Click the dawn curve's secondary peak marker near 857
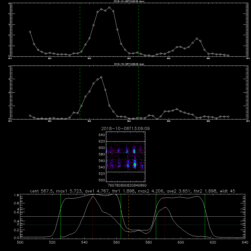This screenshot has width=251, height=251. pos(197,39)
